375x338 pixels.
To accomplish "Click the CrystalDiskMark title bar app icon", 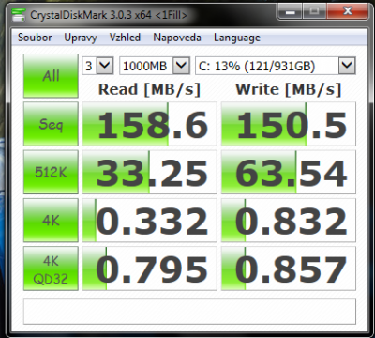I will [x=19, y=14].
